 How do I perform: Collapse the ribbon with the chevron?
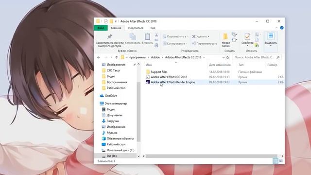point(276,28)
